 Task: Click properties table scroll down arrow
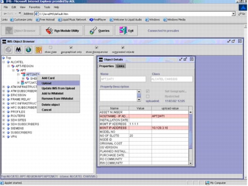190,163
